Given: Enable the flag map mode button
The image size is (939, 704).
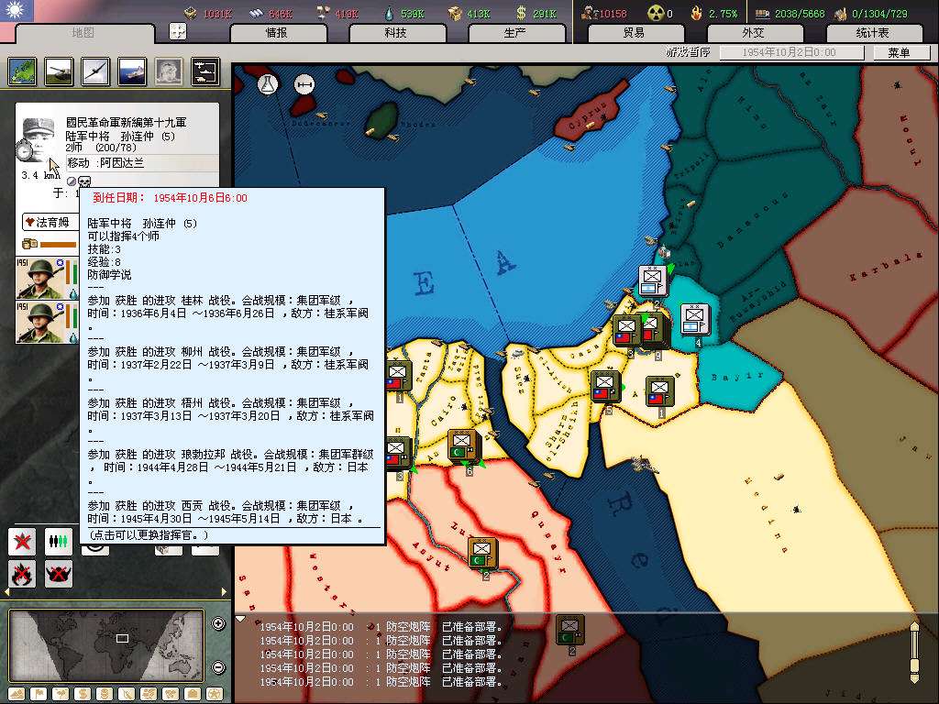Looking at the screenshot, I should coord(38,693).
